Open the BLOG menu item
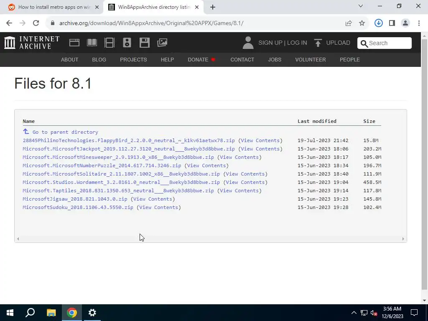This screenshot has height=321, width=428. point(99,59)
